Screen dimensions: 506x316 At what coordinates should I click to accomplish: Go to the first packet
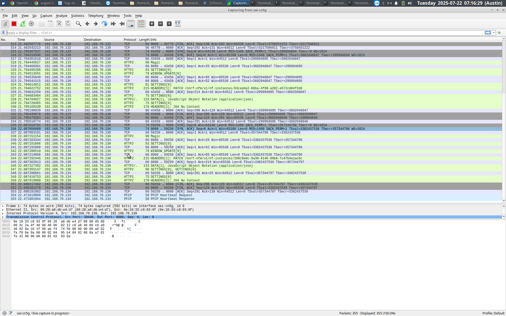(x=113, y=24)
